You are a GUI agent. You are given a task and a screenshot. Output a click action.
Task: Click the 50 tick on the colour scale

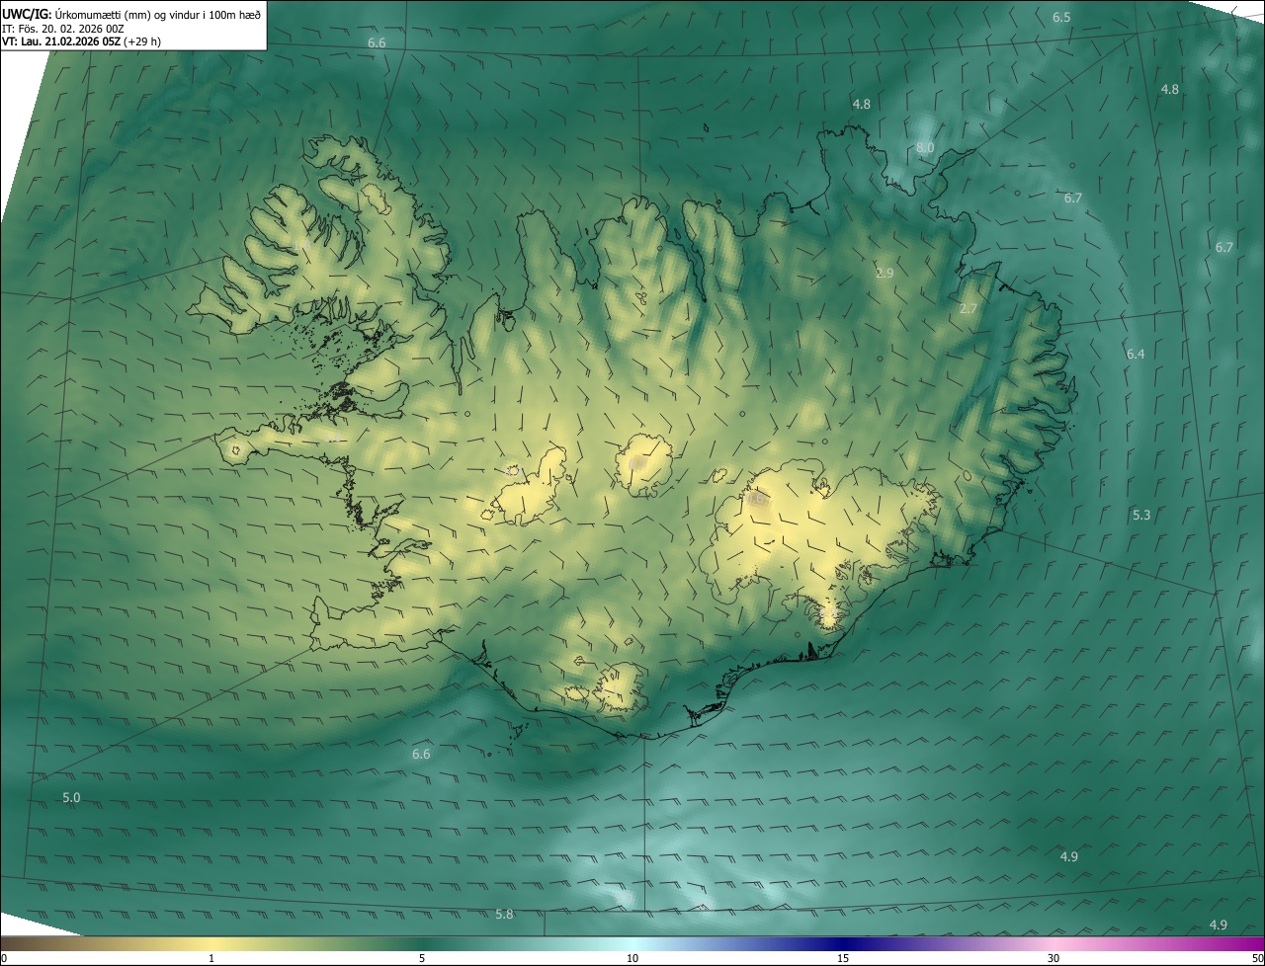pos(1257,958)
